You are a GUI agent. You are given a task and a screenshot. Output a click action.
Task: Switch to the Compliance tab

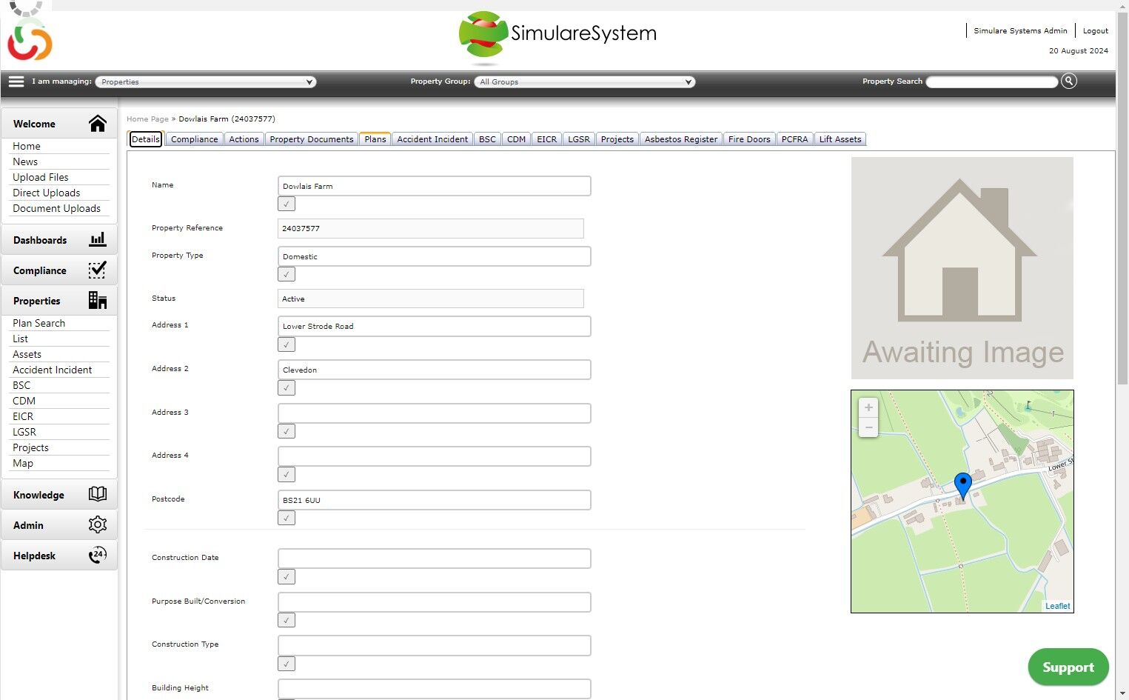click(x=194, y=139)
